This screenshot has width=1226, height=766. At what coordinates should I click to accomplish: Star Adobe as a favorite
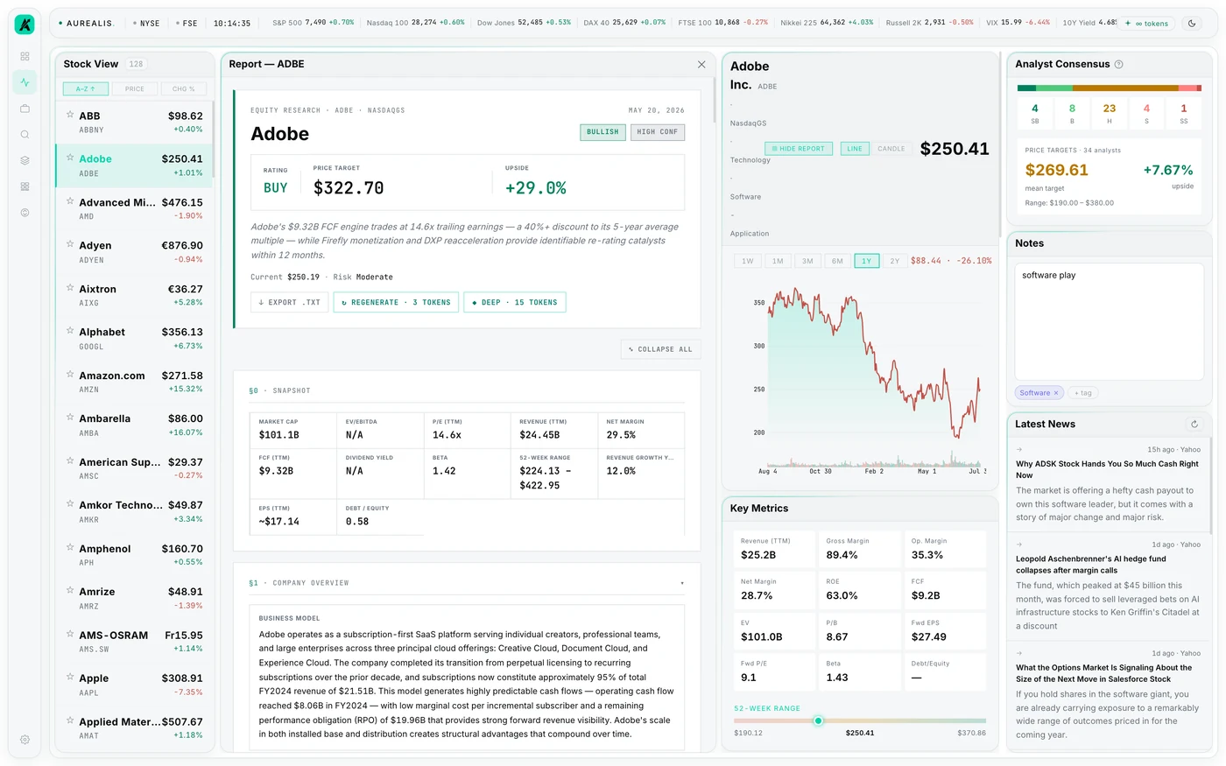tap(69, 158)
